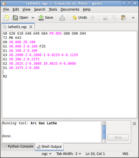
Task: Click F25 feed rate in the editor
Action: (42, 46)
